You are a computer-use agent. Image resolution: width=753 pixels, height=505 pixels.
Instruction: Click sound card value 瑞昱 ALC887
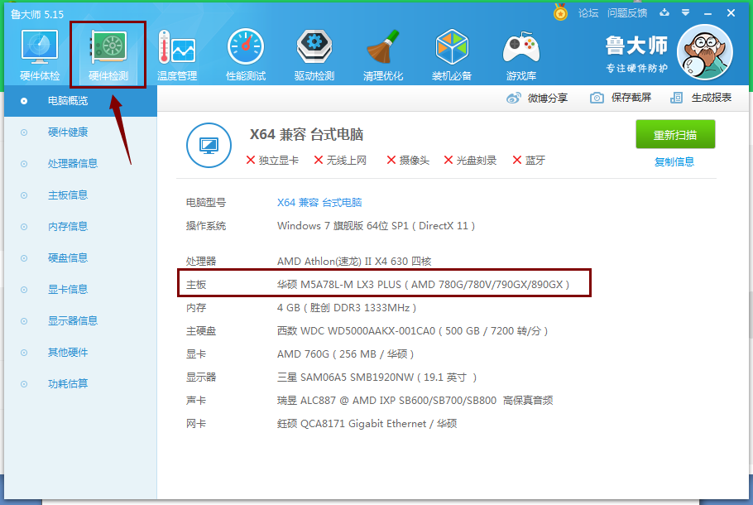[x=415, y=400]
